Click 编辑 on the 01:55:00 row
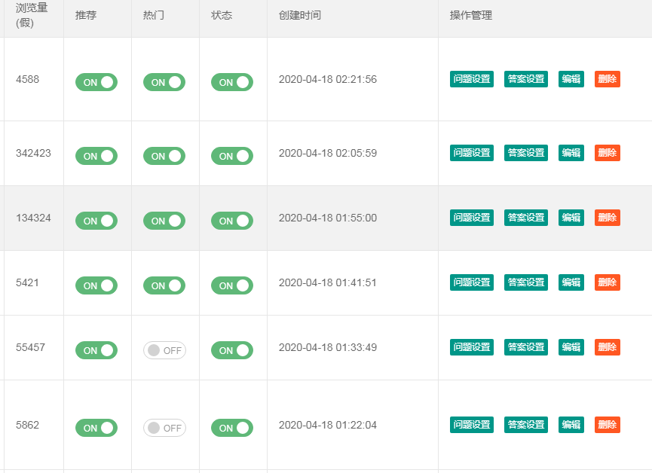Screen dimensions: 652x473 click(x=571, y=218)
